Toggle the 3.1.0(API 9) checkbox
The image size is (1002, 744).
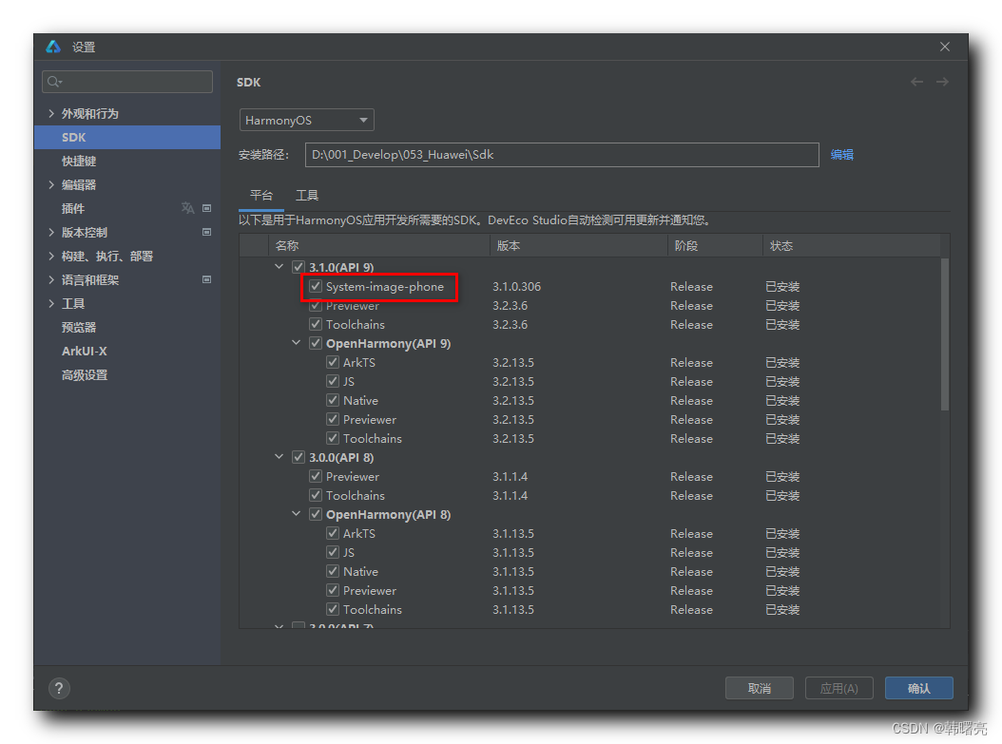(x=299, y=267)
